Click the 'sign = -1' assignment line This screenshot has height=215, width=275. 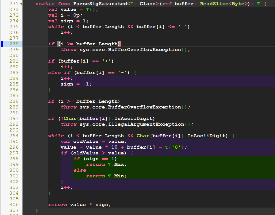[x=76, y=84]
